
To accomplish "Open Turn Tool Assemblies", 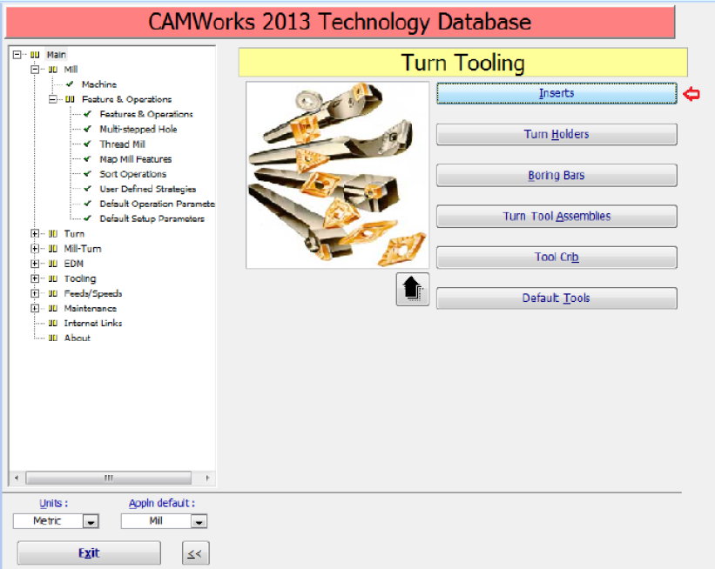I will pos(556,217).
